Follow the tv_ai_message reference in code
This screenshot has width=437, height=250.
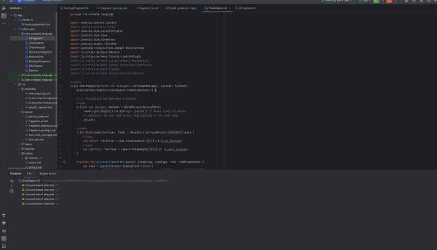click(x=171, y=141)
